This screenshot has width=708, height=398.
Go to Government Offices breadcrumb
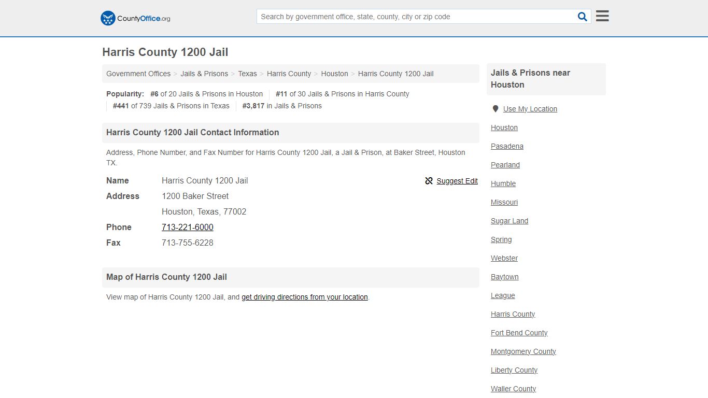tap(138, 74)
